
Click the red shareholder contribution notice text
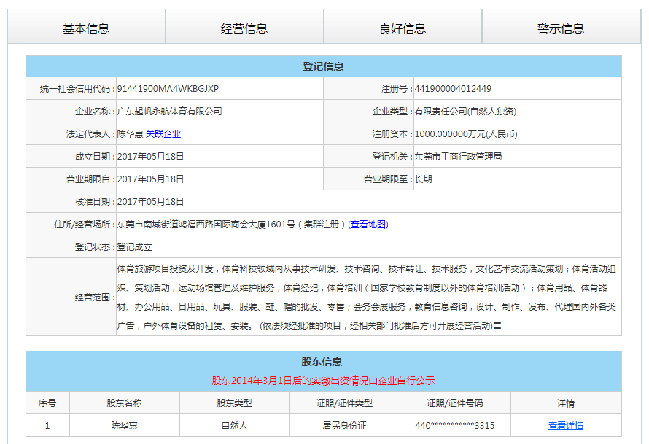323,381
